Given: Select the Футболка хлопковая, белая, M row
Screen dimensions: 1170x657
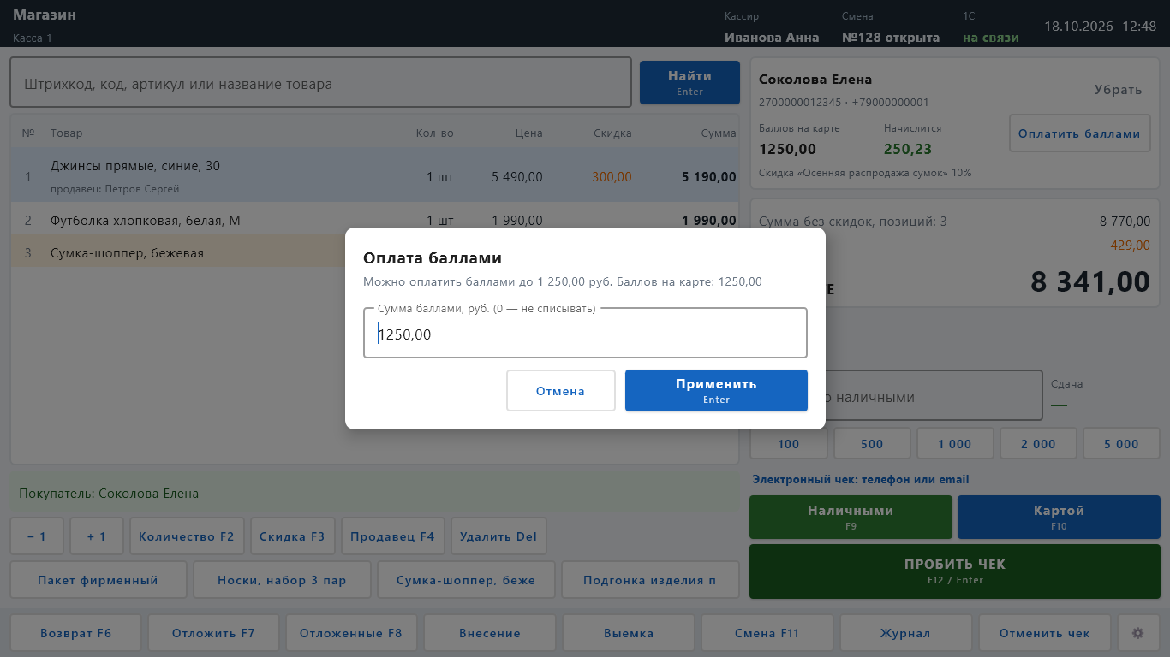Looking at the screenshot, I should tap(375, 221).
